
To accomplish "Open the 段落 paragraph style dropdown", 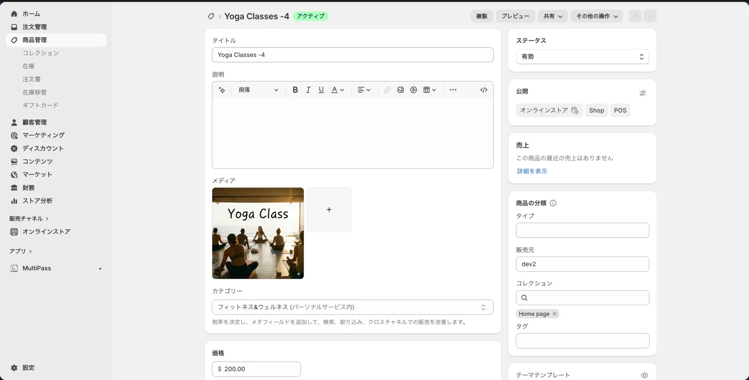I will (258, 90).
